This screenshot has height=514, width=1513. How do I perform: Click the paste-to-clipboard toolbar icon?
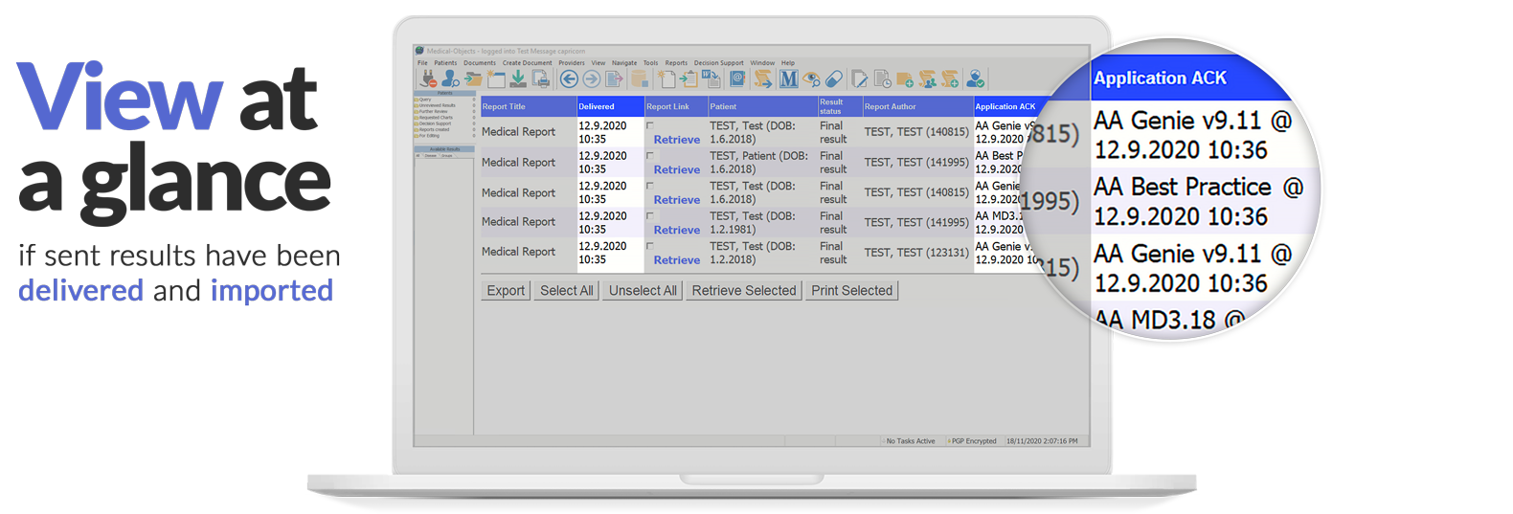(x=689, y=78)
